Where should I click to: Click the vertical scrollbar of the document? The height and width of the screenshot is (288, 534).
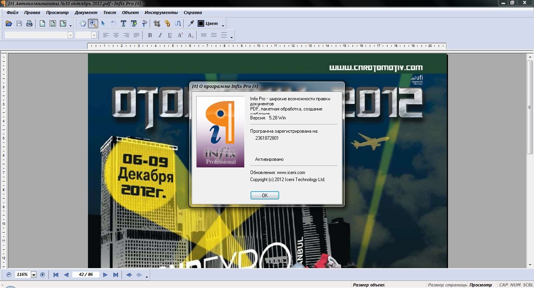click(x=530, y=160)
